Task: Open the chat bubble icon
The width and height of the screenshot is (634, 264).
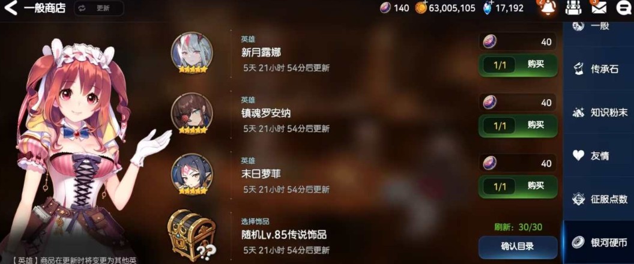Action: coord(623,8)
